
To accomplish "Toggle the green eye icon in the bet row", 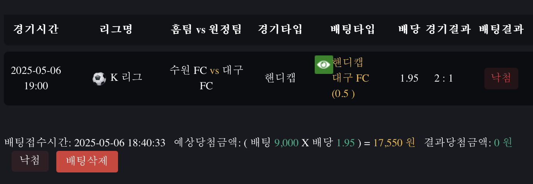I will 324,64.
